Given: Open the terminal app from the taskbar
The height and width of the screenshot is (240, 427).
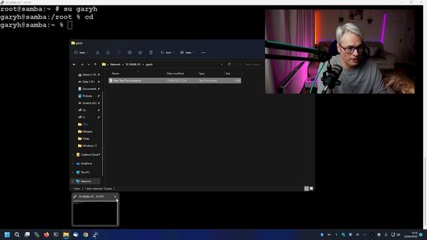Looking at the screenshot, I should point(56,235).
